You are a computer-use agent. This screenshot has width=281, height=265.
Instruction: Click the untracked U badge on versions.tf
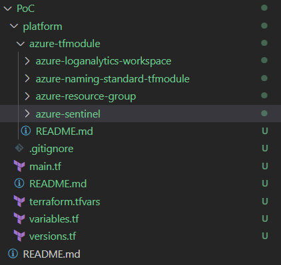click(265, 236)
